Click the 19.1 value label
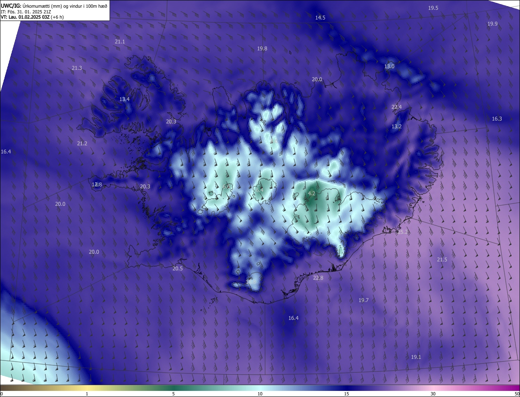The height and width of the screenshot is (397, 520). 416,357
